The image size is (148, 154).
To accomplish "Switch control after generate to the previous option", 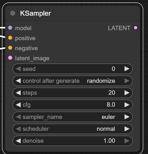I will tap(18, 81).
